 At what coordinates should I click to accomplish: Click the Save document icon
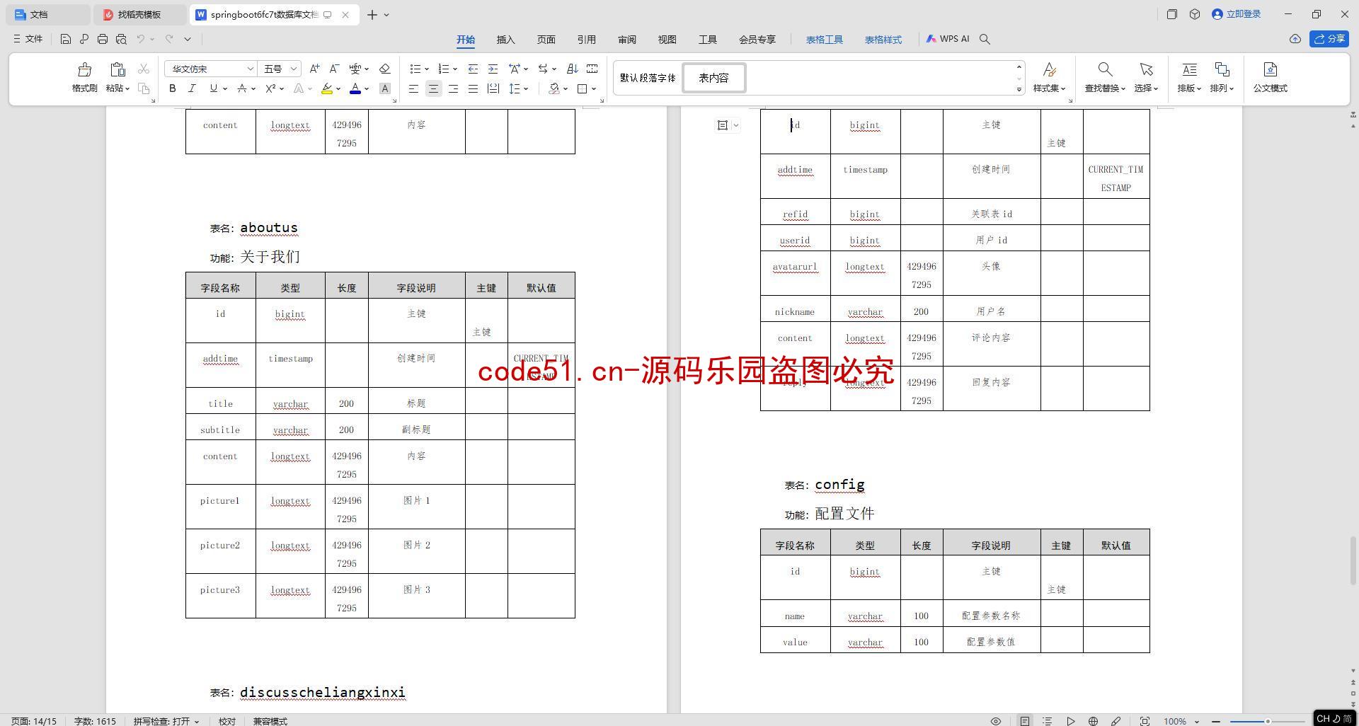point(65,39)
